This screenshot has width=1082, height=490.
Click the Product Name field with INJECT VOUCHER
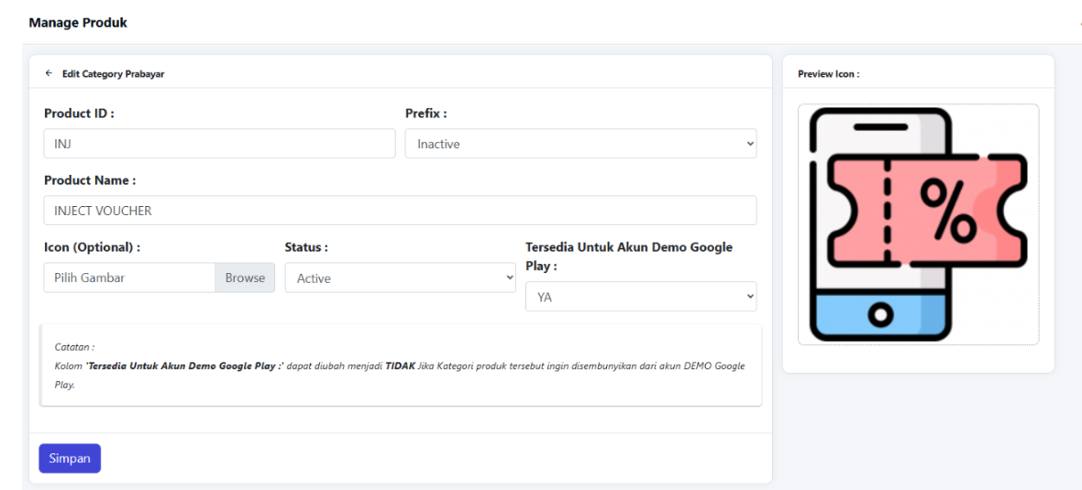pos(400,211)
